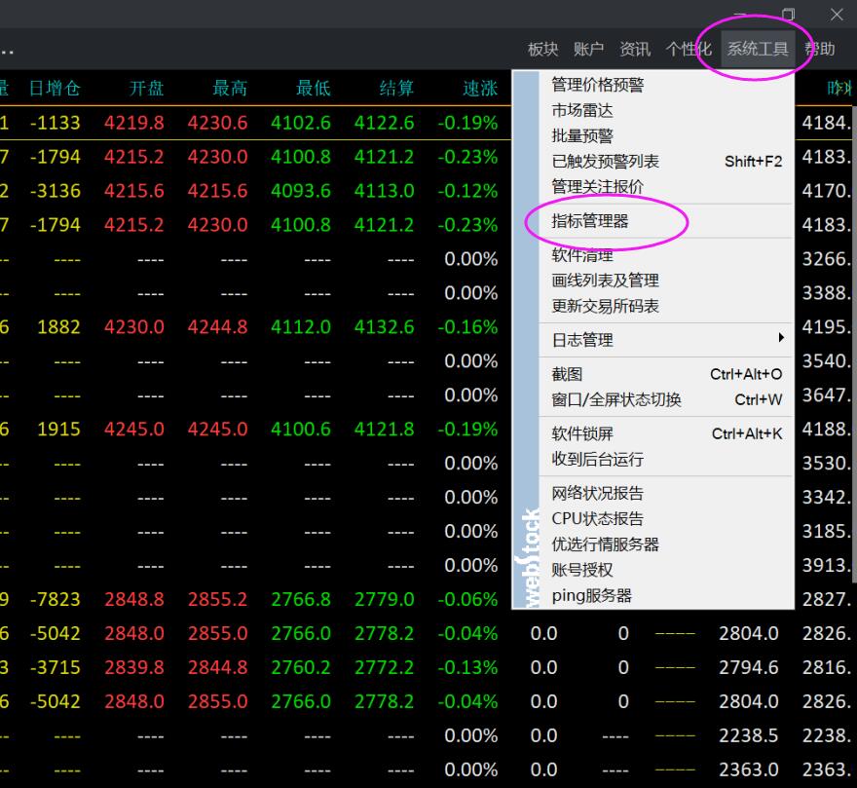857x788 pixels.
Task: Sort by 日增仓 column header
Action: coord(55,89)
